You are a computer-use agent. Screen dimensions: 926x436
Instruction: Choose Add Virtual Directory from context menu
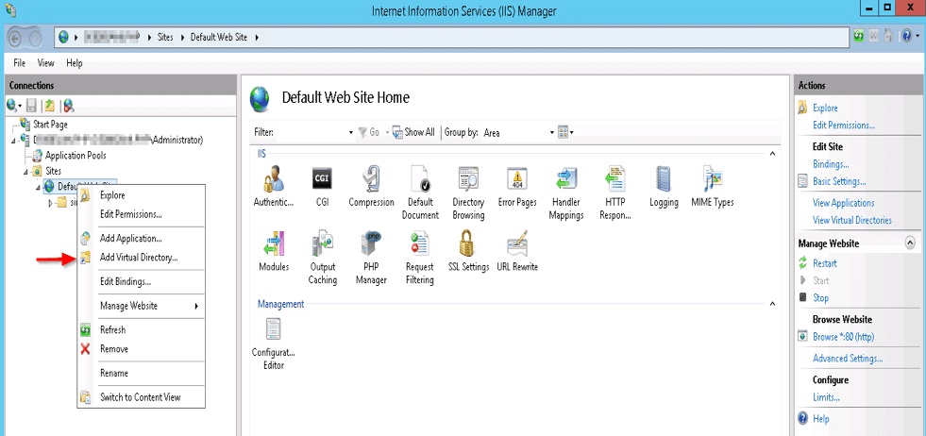coord(138,258)
